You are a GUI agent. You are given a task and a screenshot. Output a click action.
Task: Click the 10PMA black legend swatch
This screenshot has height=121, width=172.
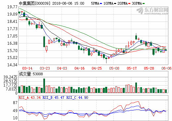coord(115,4)
